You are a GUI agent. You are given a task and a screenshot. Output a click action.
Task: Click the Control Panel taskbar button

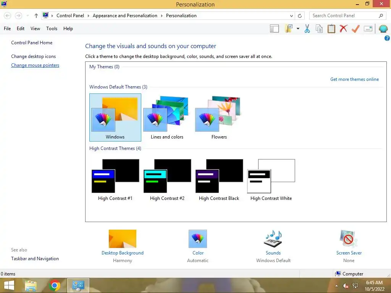pos(78,285)
